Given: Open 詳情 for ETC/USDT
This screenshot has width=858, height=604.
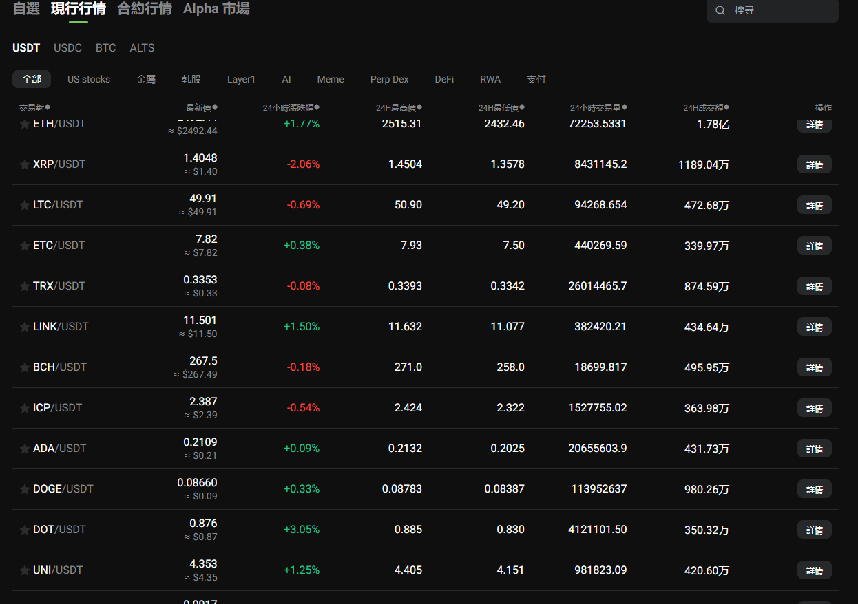Looking at the screenshot, I should (x=815, y=246).
